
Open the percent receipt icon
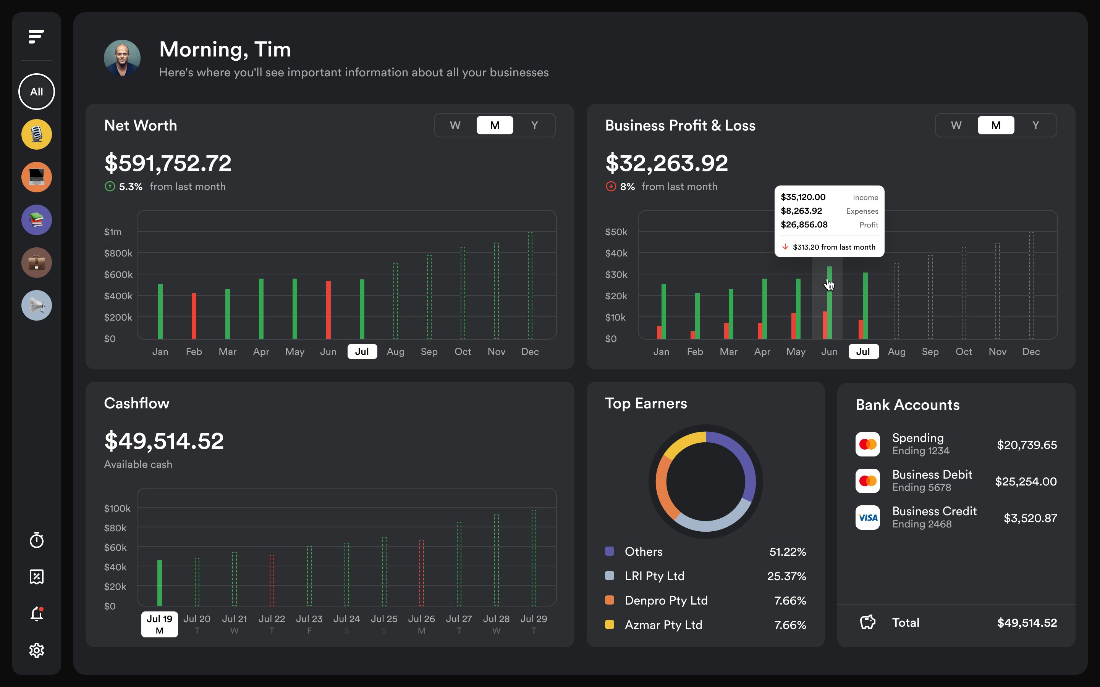[36, 577]
